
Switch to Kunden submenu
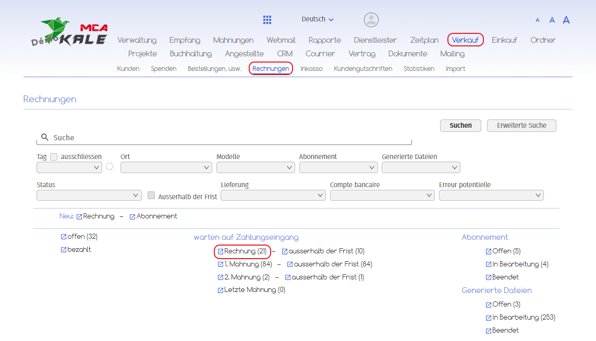[x=128, y=69]
